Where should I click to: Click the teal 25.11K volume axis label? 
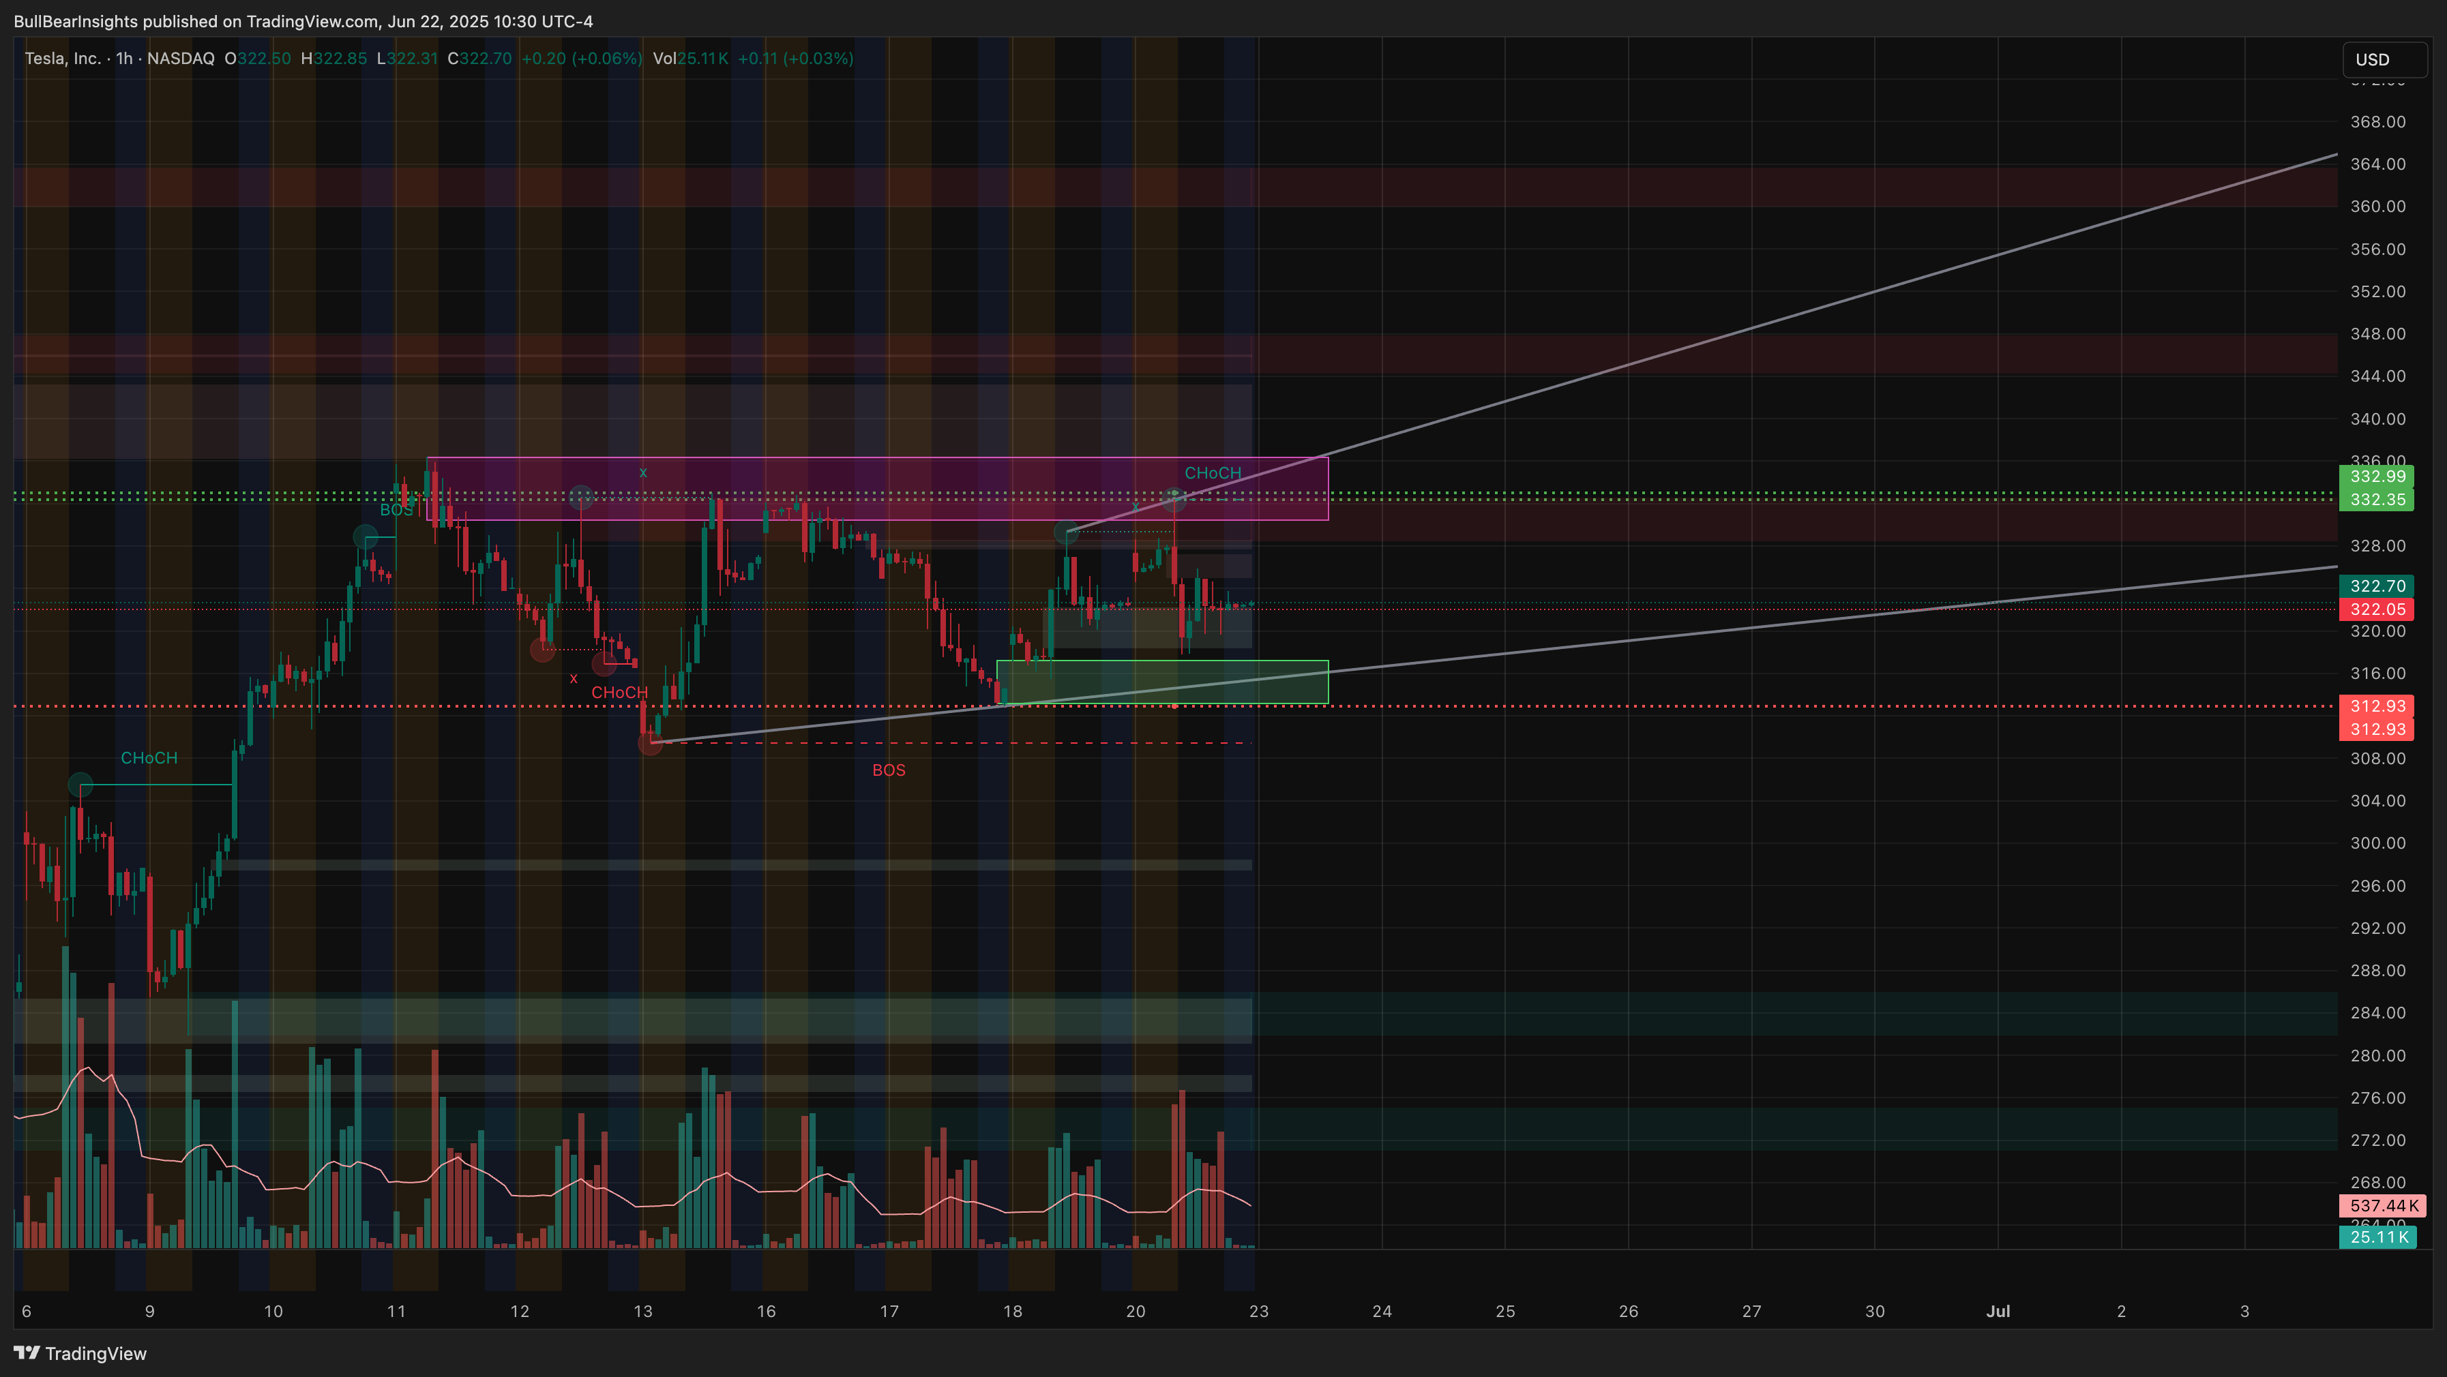(2377, 1237)
